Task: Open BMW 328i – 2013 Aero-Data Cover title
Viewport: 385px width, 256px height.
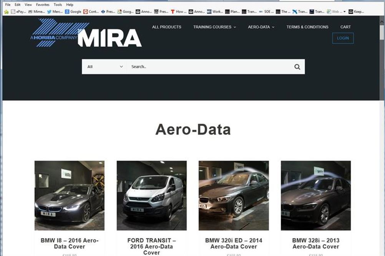Action: pyautogui.click(x=316, y=243)
